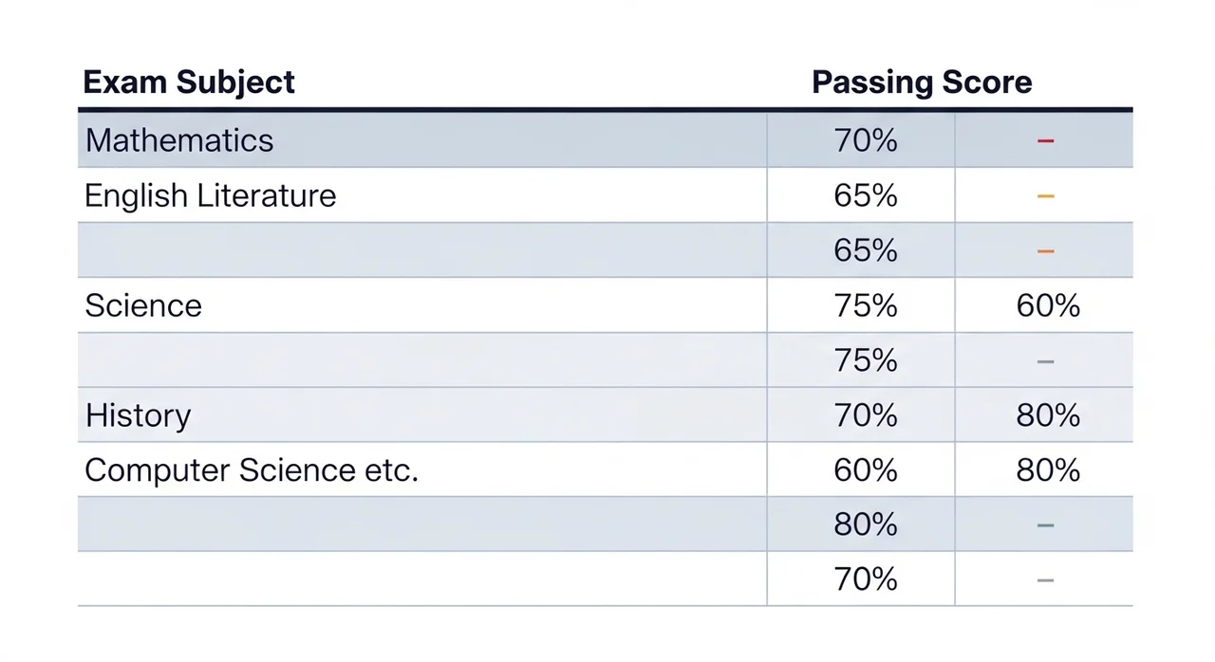Screen dimensions: 1215x662
Task: Select the 70% in the bottom row
Action: 865,579
